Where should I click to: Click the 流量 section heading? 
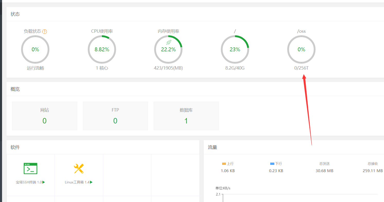pos(212,147)
